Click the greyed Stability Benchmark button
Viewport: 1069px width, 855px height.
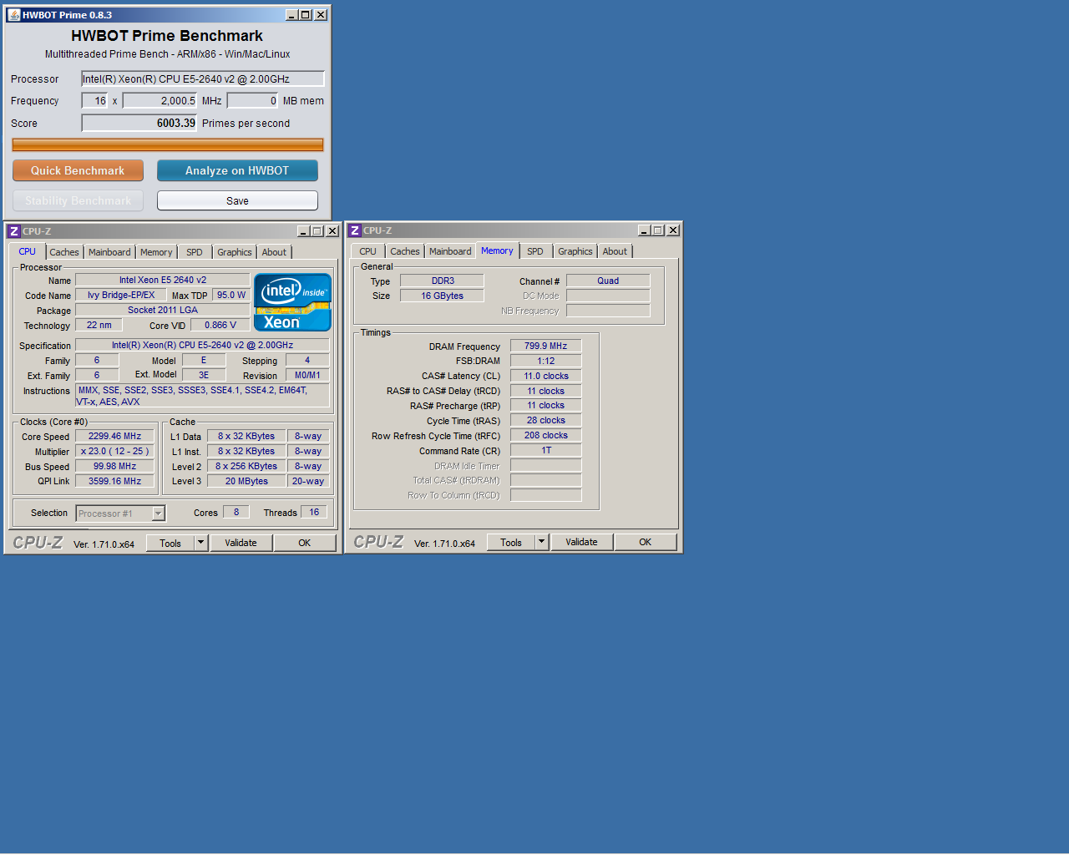pyautogui.click(x=78, y=200)
